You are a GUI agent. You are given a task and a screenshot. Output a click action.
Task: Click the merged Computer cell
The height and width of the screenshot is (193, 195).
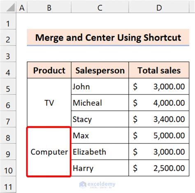click(x=49, y=151)
